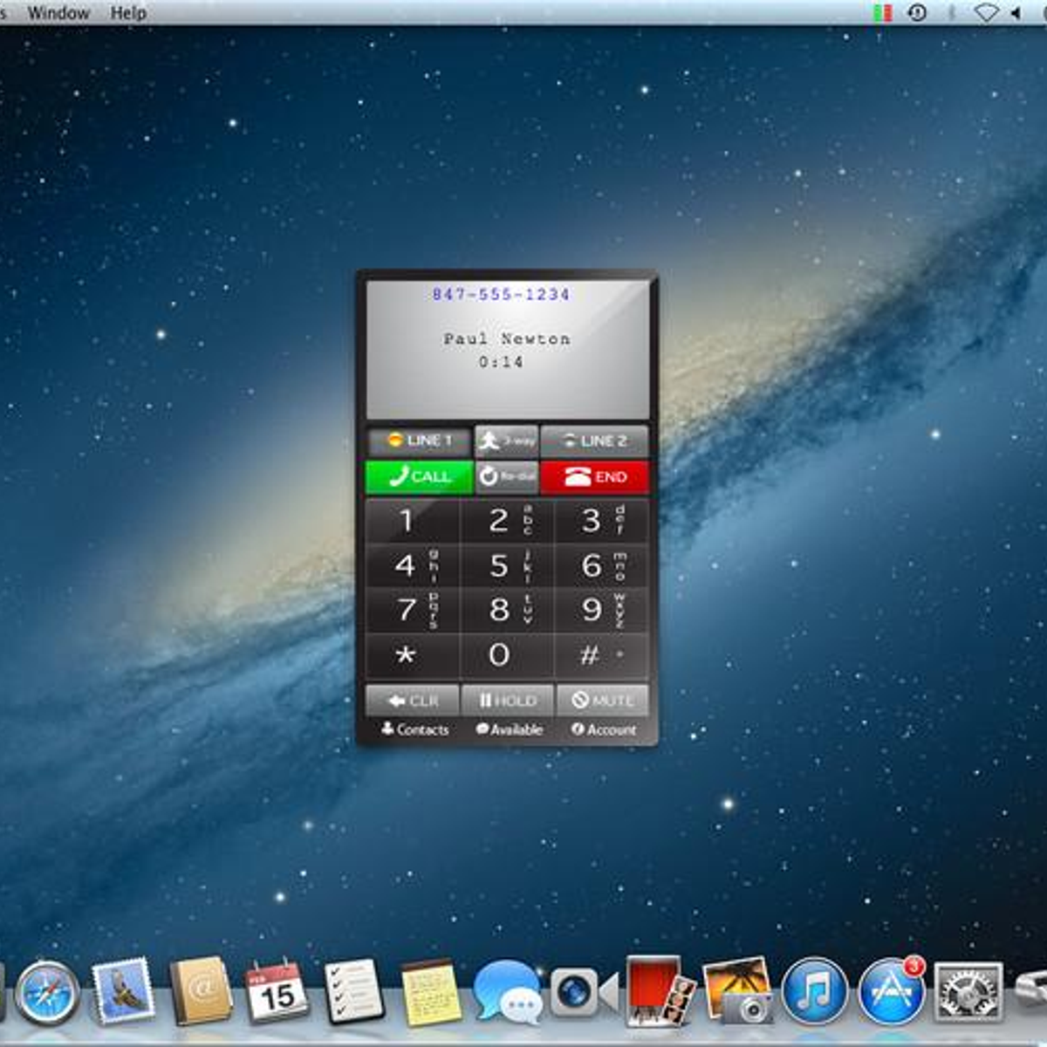Viewport: 1047px width, 1047px height.
Task: Dial digit 2 (abc) on the keypad
Action: click(x=507, y=521)
